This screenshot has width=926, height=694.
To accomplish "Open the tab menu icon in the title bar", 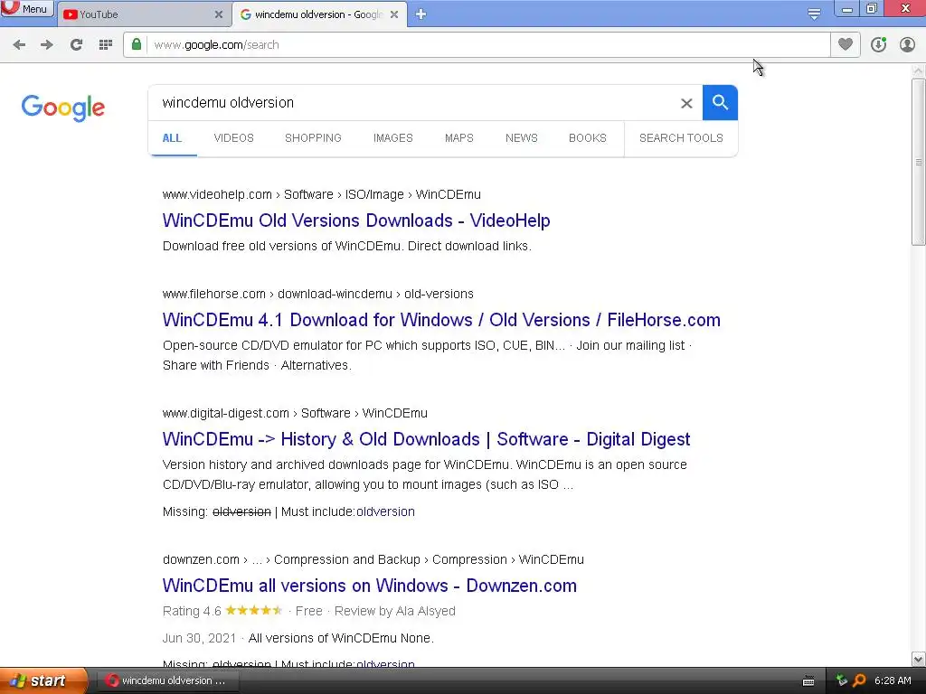I will click(814, 14).
